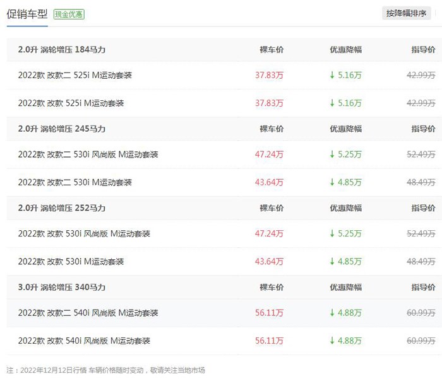Viewport: 442px width, 379px height.
Task: Click the 现金优惠 green tag
Action: (69, 14)
